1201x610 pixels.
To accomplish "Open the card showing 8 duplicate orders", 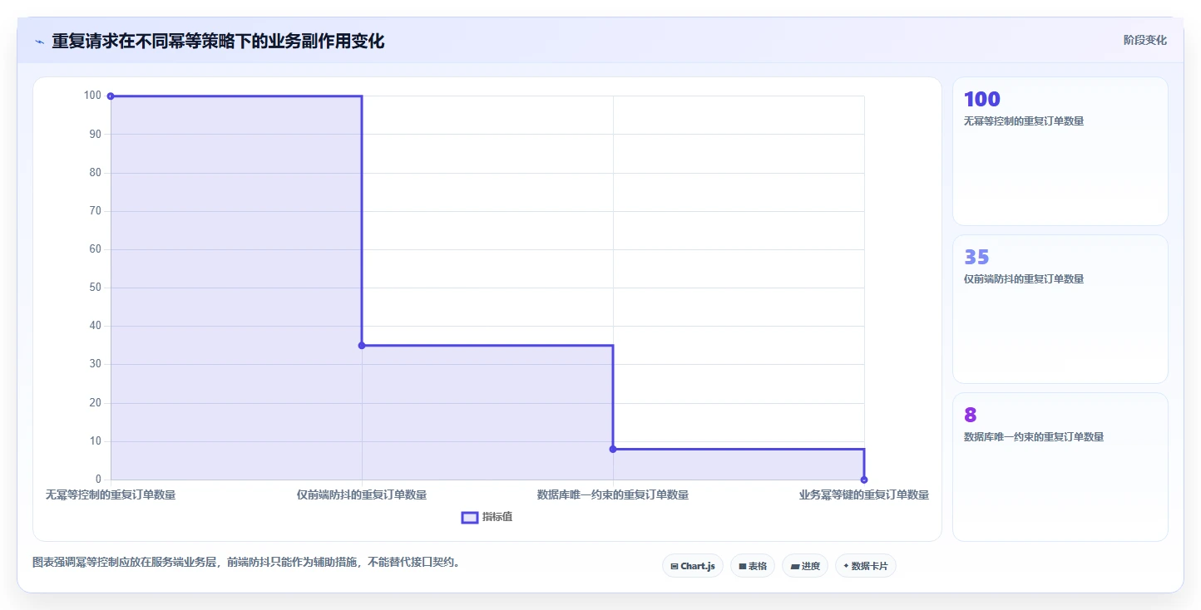I will point(1060,467).
